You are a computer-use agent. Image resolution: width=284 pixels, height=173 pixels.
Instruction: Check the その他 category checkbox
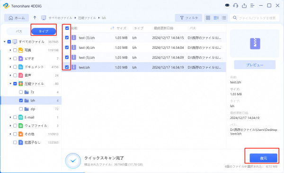[15, 134]
